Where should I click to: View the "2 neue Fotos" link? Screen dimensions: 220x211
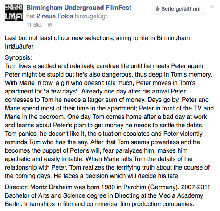[x=55, y=16]
